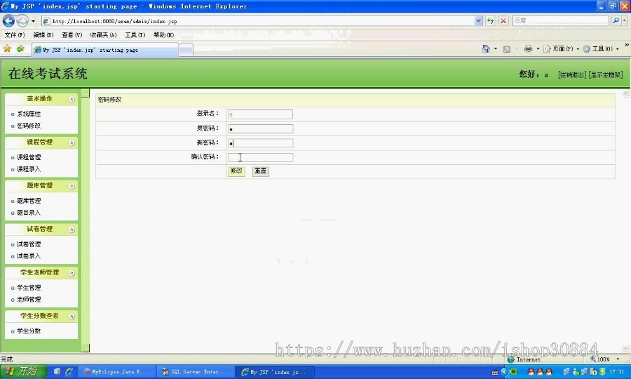Click the Windows 开始 Start button
The image size is (631, 379).
pyautogui.click(x=23, y=371)
